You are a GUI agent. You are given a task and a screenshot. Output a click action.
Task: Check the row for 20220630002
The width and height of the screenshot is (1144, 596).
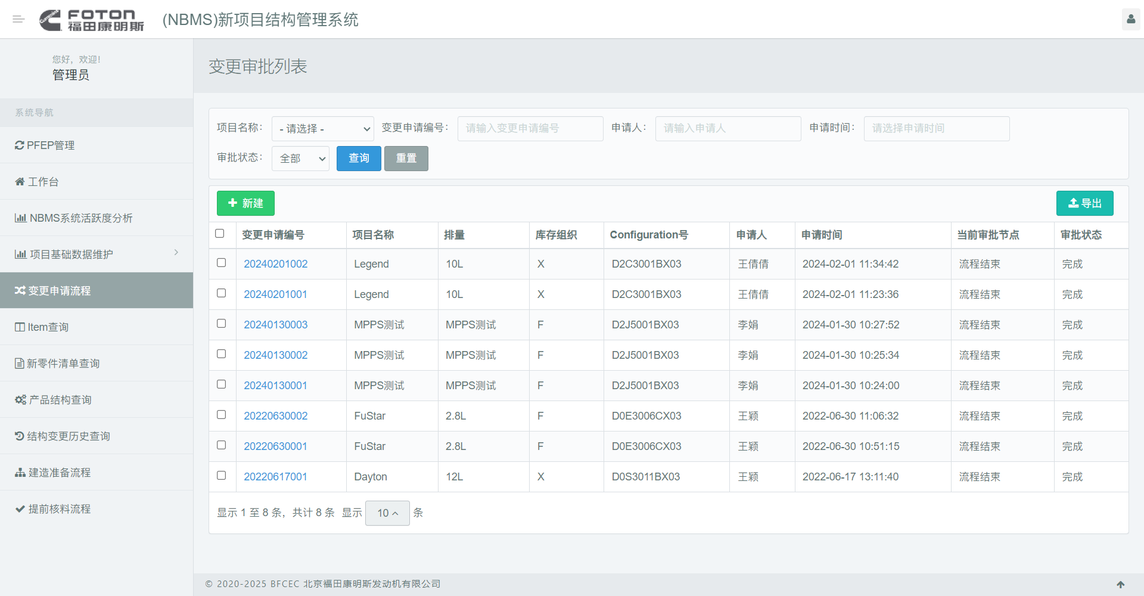(222, 415)
